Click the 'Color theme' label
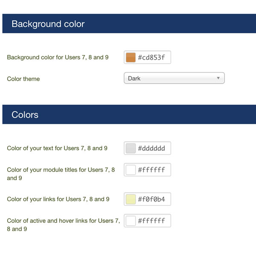 click(x=23, y=79)
